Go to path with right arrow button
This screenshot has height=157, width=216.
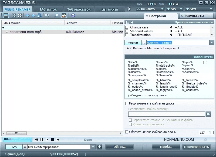[99, 147]
